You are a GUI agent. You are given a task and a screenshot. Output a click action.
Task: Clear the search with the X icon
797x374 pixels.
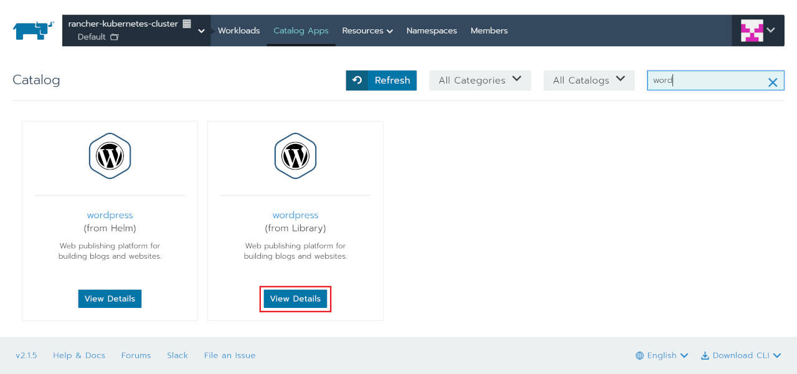773,82
